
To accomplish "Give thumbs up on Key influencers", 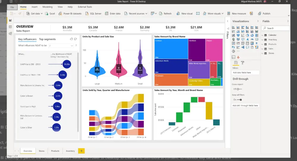I will (x=71, y=39).
